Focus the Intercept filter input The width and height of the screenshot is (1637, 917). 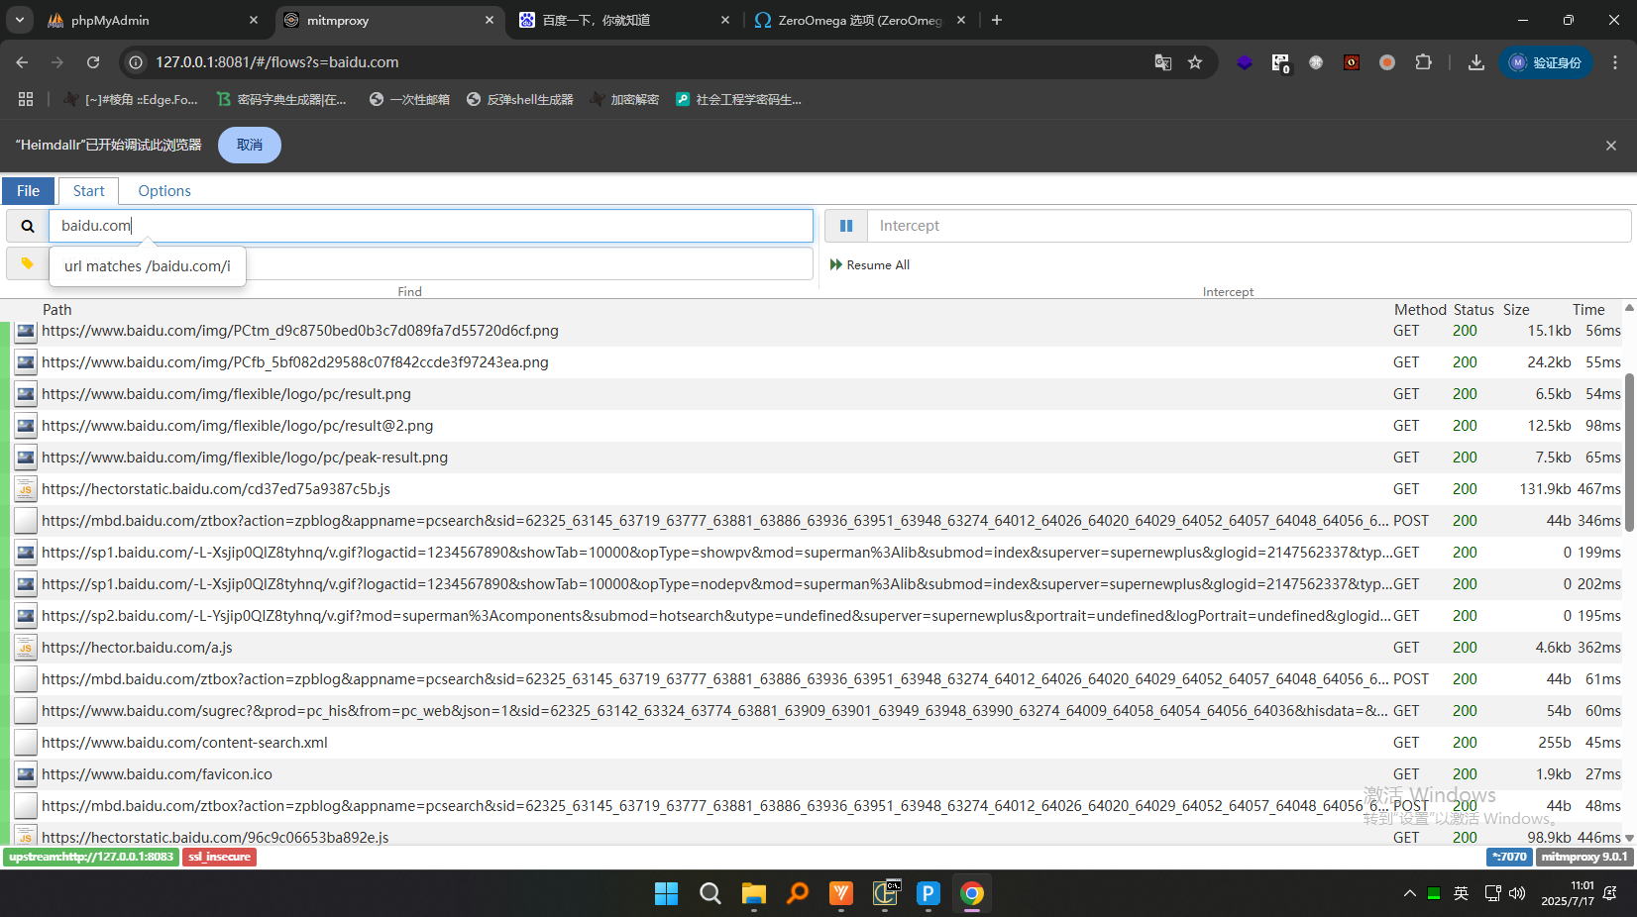(1249, 226)
